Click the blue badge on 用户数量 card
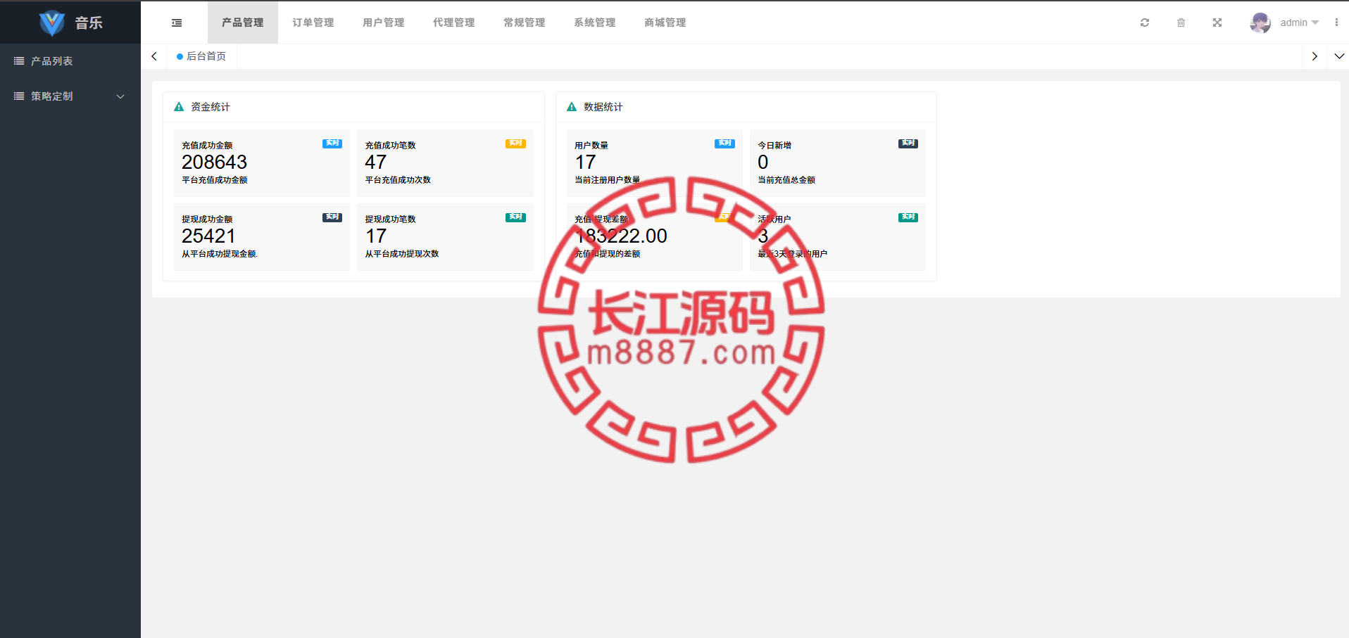 click(724, 143)
